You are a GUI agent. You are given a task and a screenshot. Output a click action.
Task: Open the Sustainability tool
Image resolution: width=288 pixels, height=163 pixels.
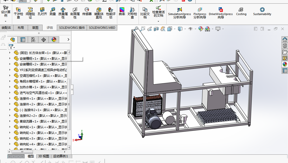(262, 11)
